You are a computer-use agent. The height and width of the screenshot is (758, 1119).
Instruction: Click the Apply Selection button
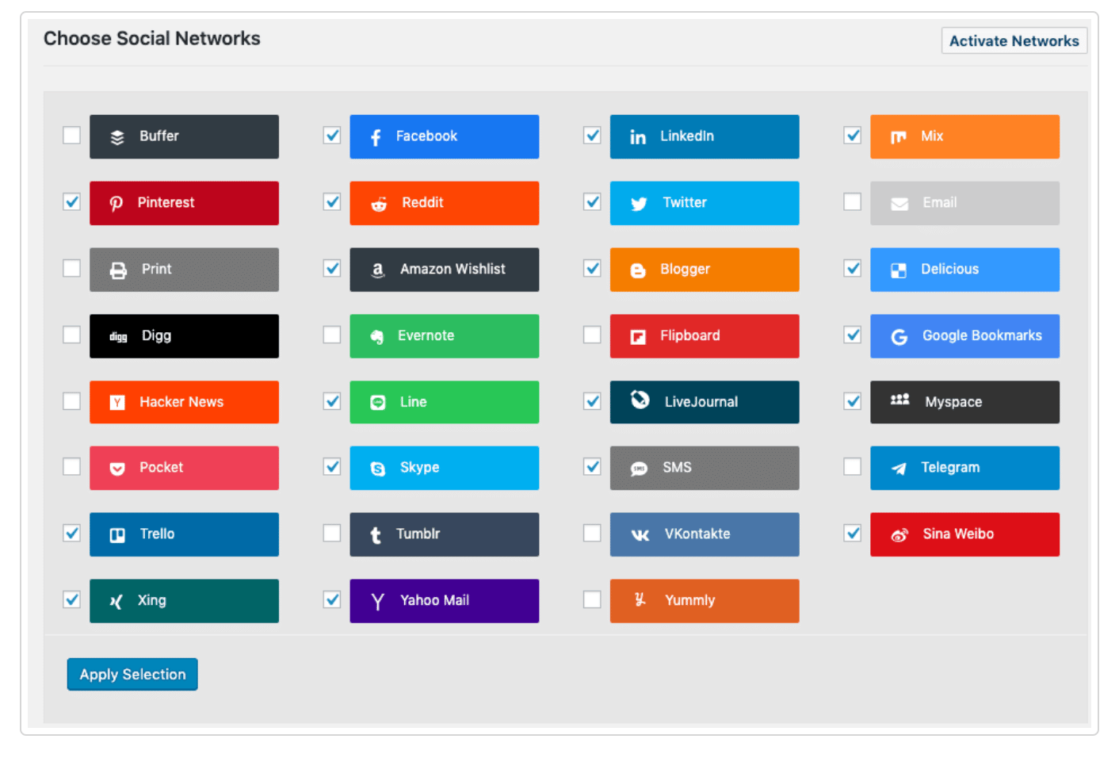pyautogui.click(x=132, y=675)
